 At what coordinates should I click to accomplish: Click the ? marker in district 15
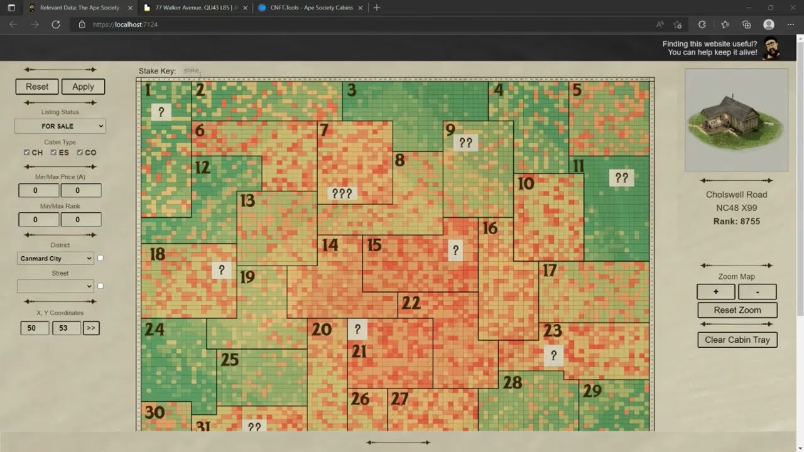pyautogui.click(x=455, y=250)
